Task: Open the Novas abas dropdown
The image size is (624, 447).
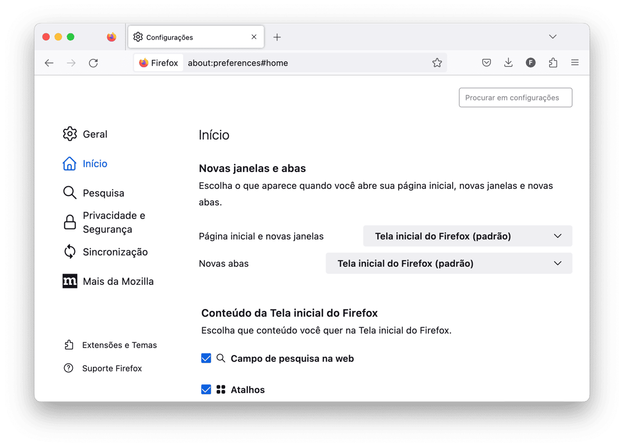Action: (449, 263)
